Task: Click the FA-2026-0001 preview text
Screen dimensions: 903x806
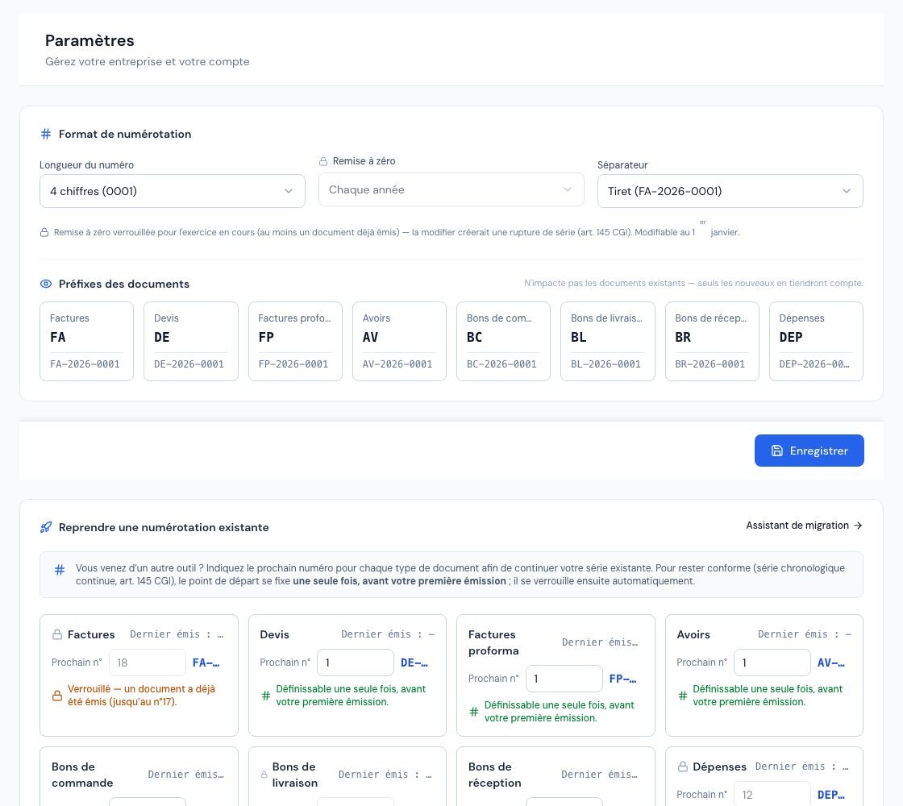Action: (85, 364)
